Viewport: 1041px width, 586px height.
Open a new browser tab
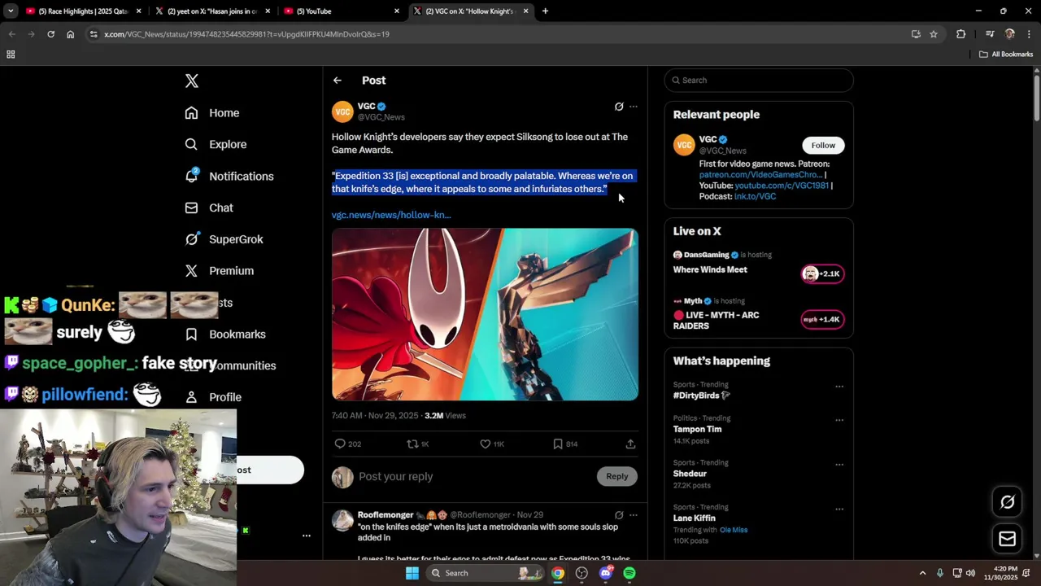545,11
